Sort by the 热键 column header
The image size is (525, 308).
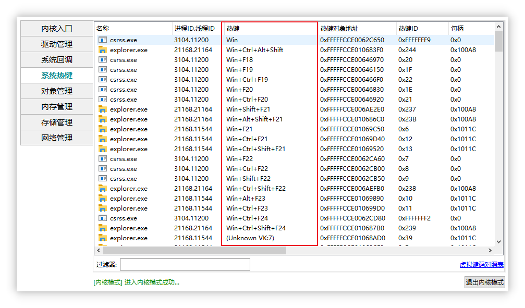(270, 29)
